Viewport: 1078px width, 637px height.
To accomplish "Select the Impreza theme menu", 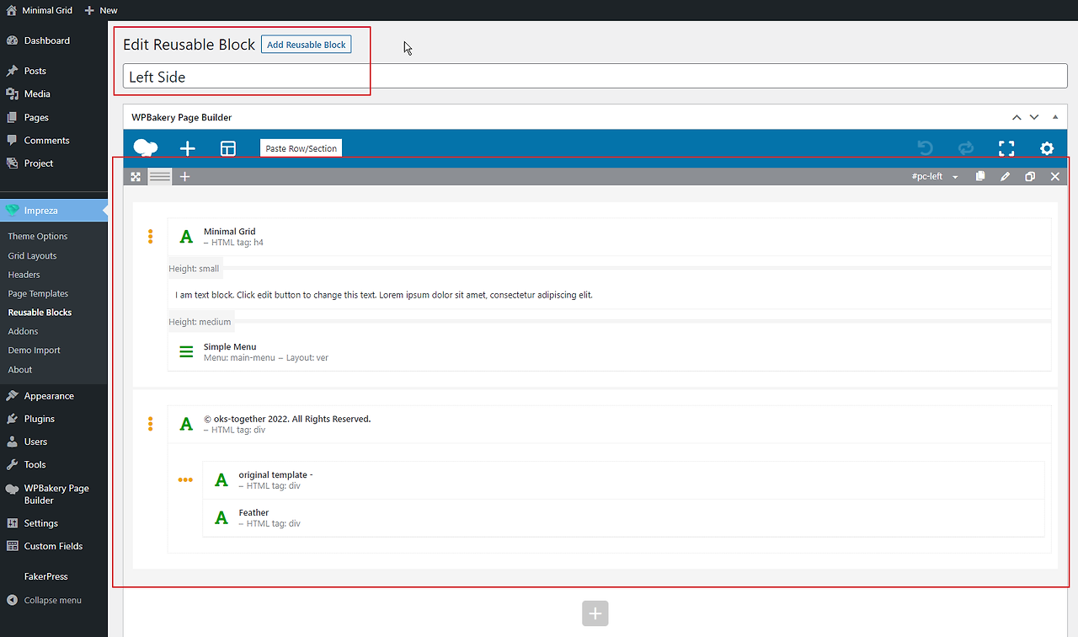I will (x=54, y=210).
